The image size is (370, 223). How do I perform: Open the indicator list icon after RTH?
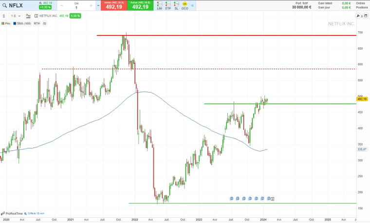45,23
